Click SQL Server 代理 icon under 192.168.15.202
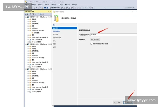The width and height of the screenshot is (161, 107). pos(30,64)
